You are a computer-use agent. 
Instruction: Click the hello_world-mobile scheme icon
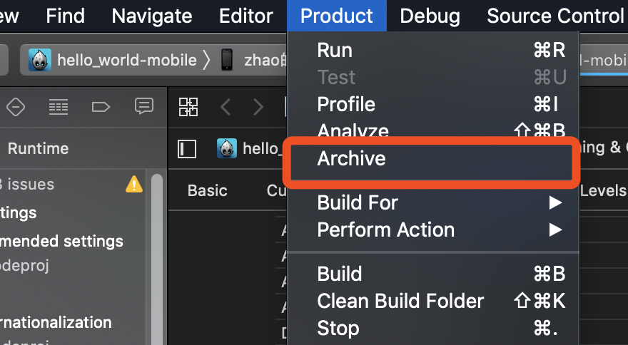(x=40, y=60)
